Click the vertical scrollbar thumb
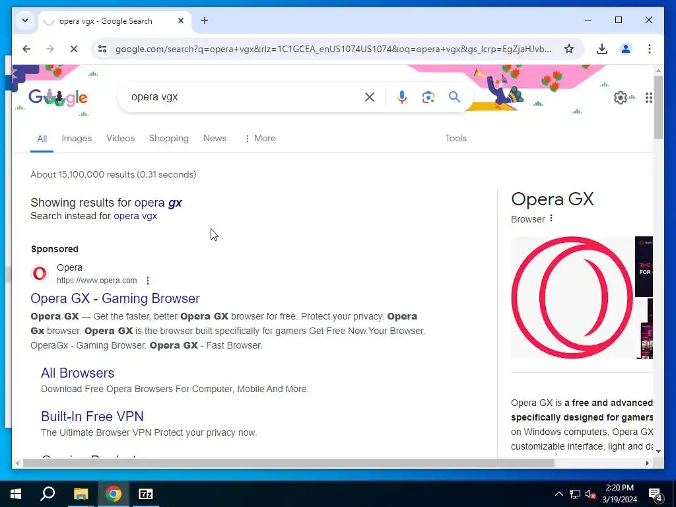The image size is (676, 507). (658, 107)
